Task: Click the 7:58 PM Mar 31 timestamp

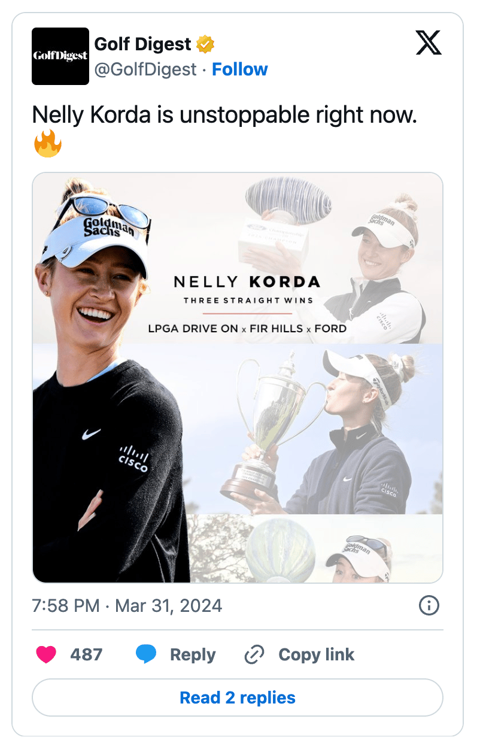Action: click(x=127, y=605)
